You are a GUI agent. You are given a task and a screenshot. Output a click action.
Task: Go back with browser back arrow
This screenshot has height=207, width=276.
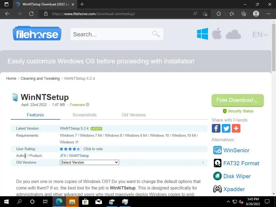(7, 14)
